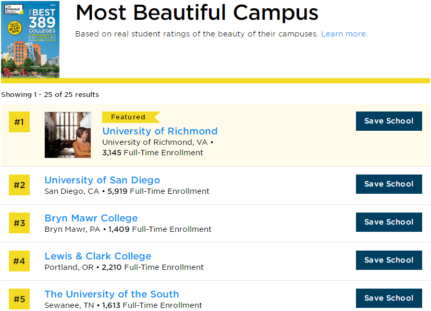
Task: View The University of the South page
Action: click(x=112, y=294)
